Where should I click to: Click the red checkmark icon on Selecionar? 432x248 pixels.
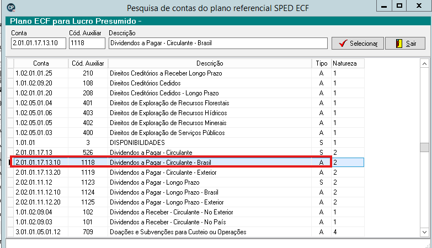coord(343,43)
